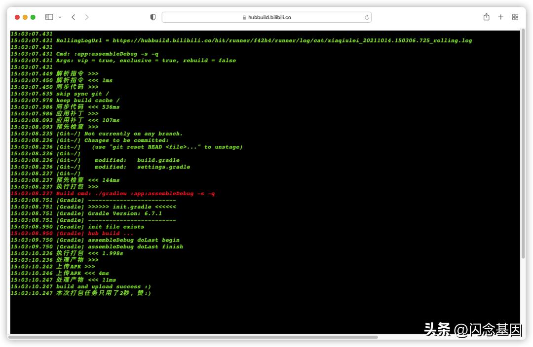This screenshot has width=533, height=347.
Task: Open the RollingLogUrl rolling.log link
Action: [292, 40]
